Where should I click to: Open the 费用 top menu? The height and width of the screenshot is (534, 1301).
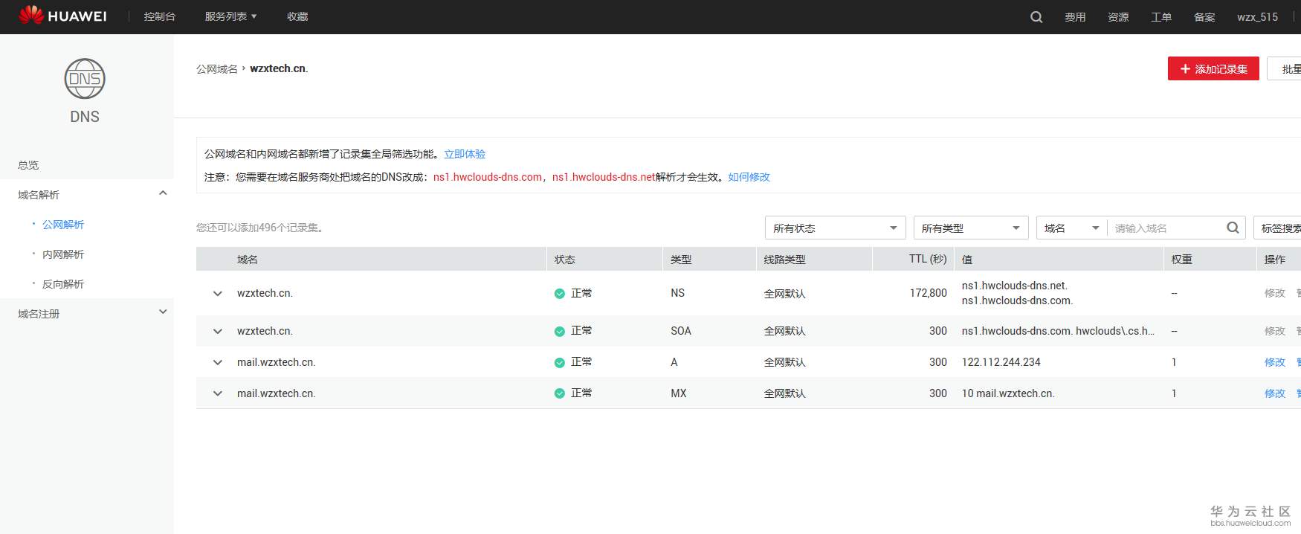click(x=1075, y=17)
